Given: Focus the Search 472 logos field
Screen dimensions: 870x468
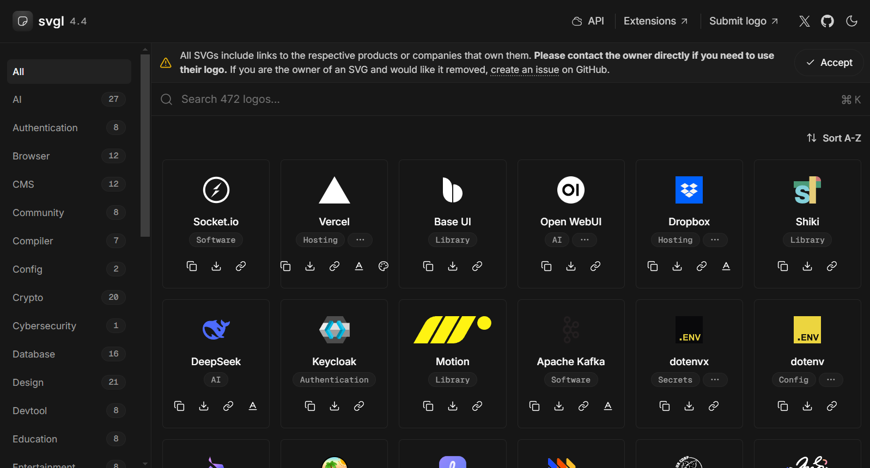Looking at the screenshot, I should pyautogui.click(x=510, y=99).
